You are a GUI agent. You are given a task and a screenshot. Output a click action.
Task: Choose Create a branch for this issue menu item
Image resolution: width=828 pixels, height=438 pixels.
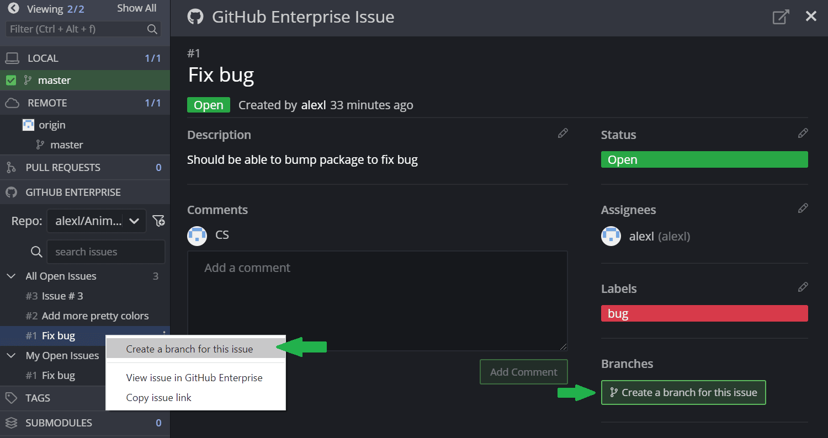pos(189,349)
